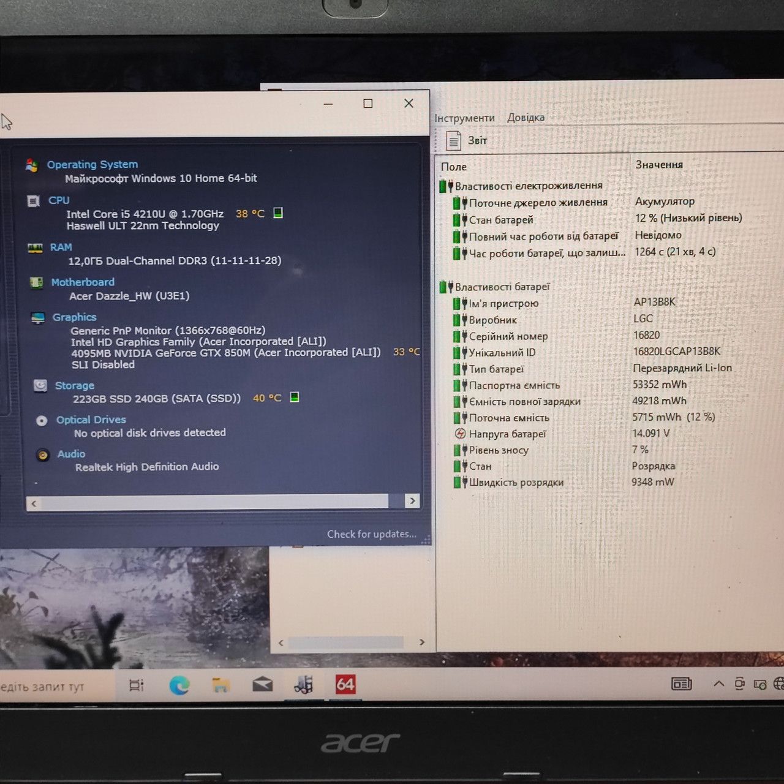This screenshot has width=784, height=784.
Task: Click the Speccy scrollbar left arrow
Action: coord(34,503)
